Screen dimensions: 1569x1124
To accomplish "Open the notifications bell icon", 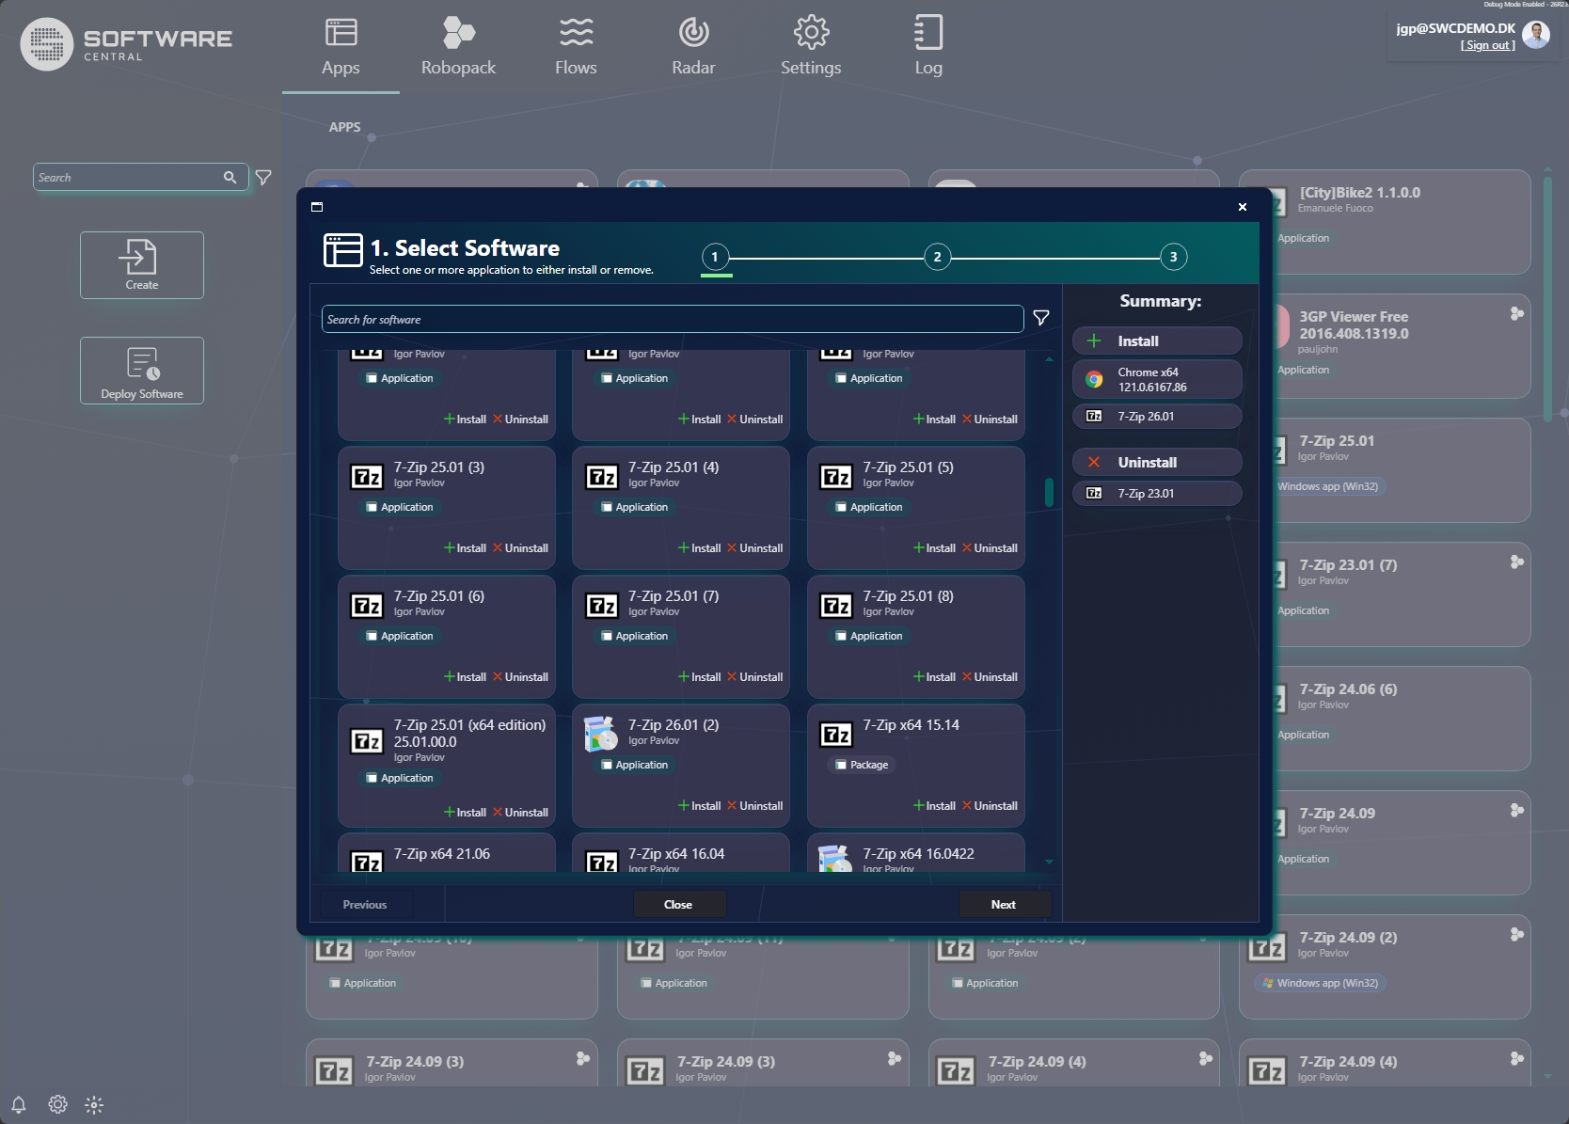I will coord(18,1104).
